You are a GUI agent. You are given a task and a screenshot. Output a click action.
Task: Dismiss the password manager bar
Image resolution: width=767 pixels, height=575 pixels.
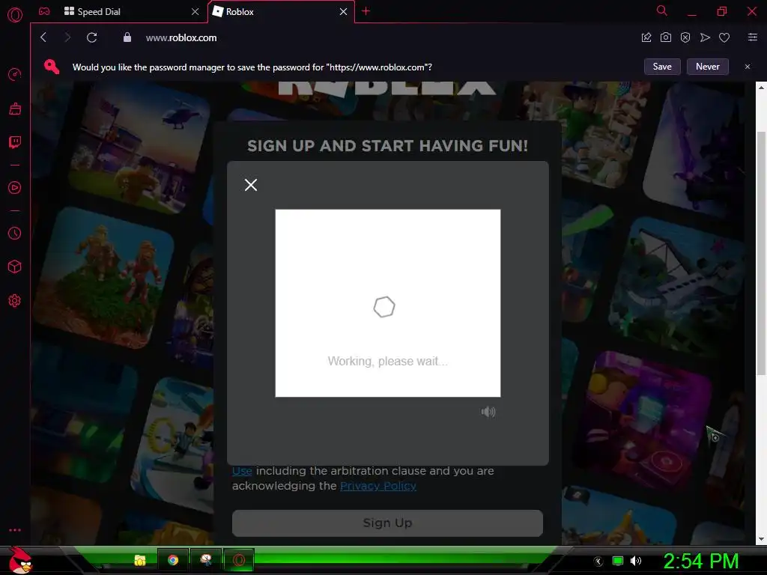tap(748, 67)
